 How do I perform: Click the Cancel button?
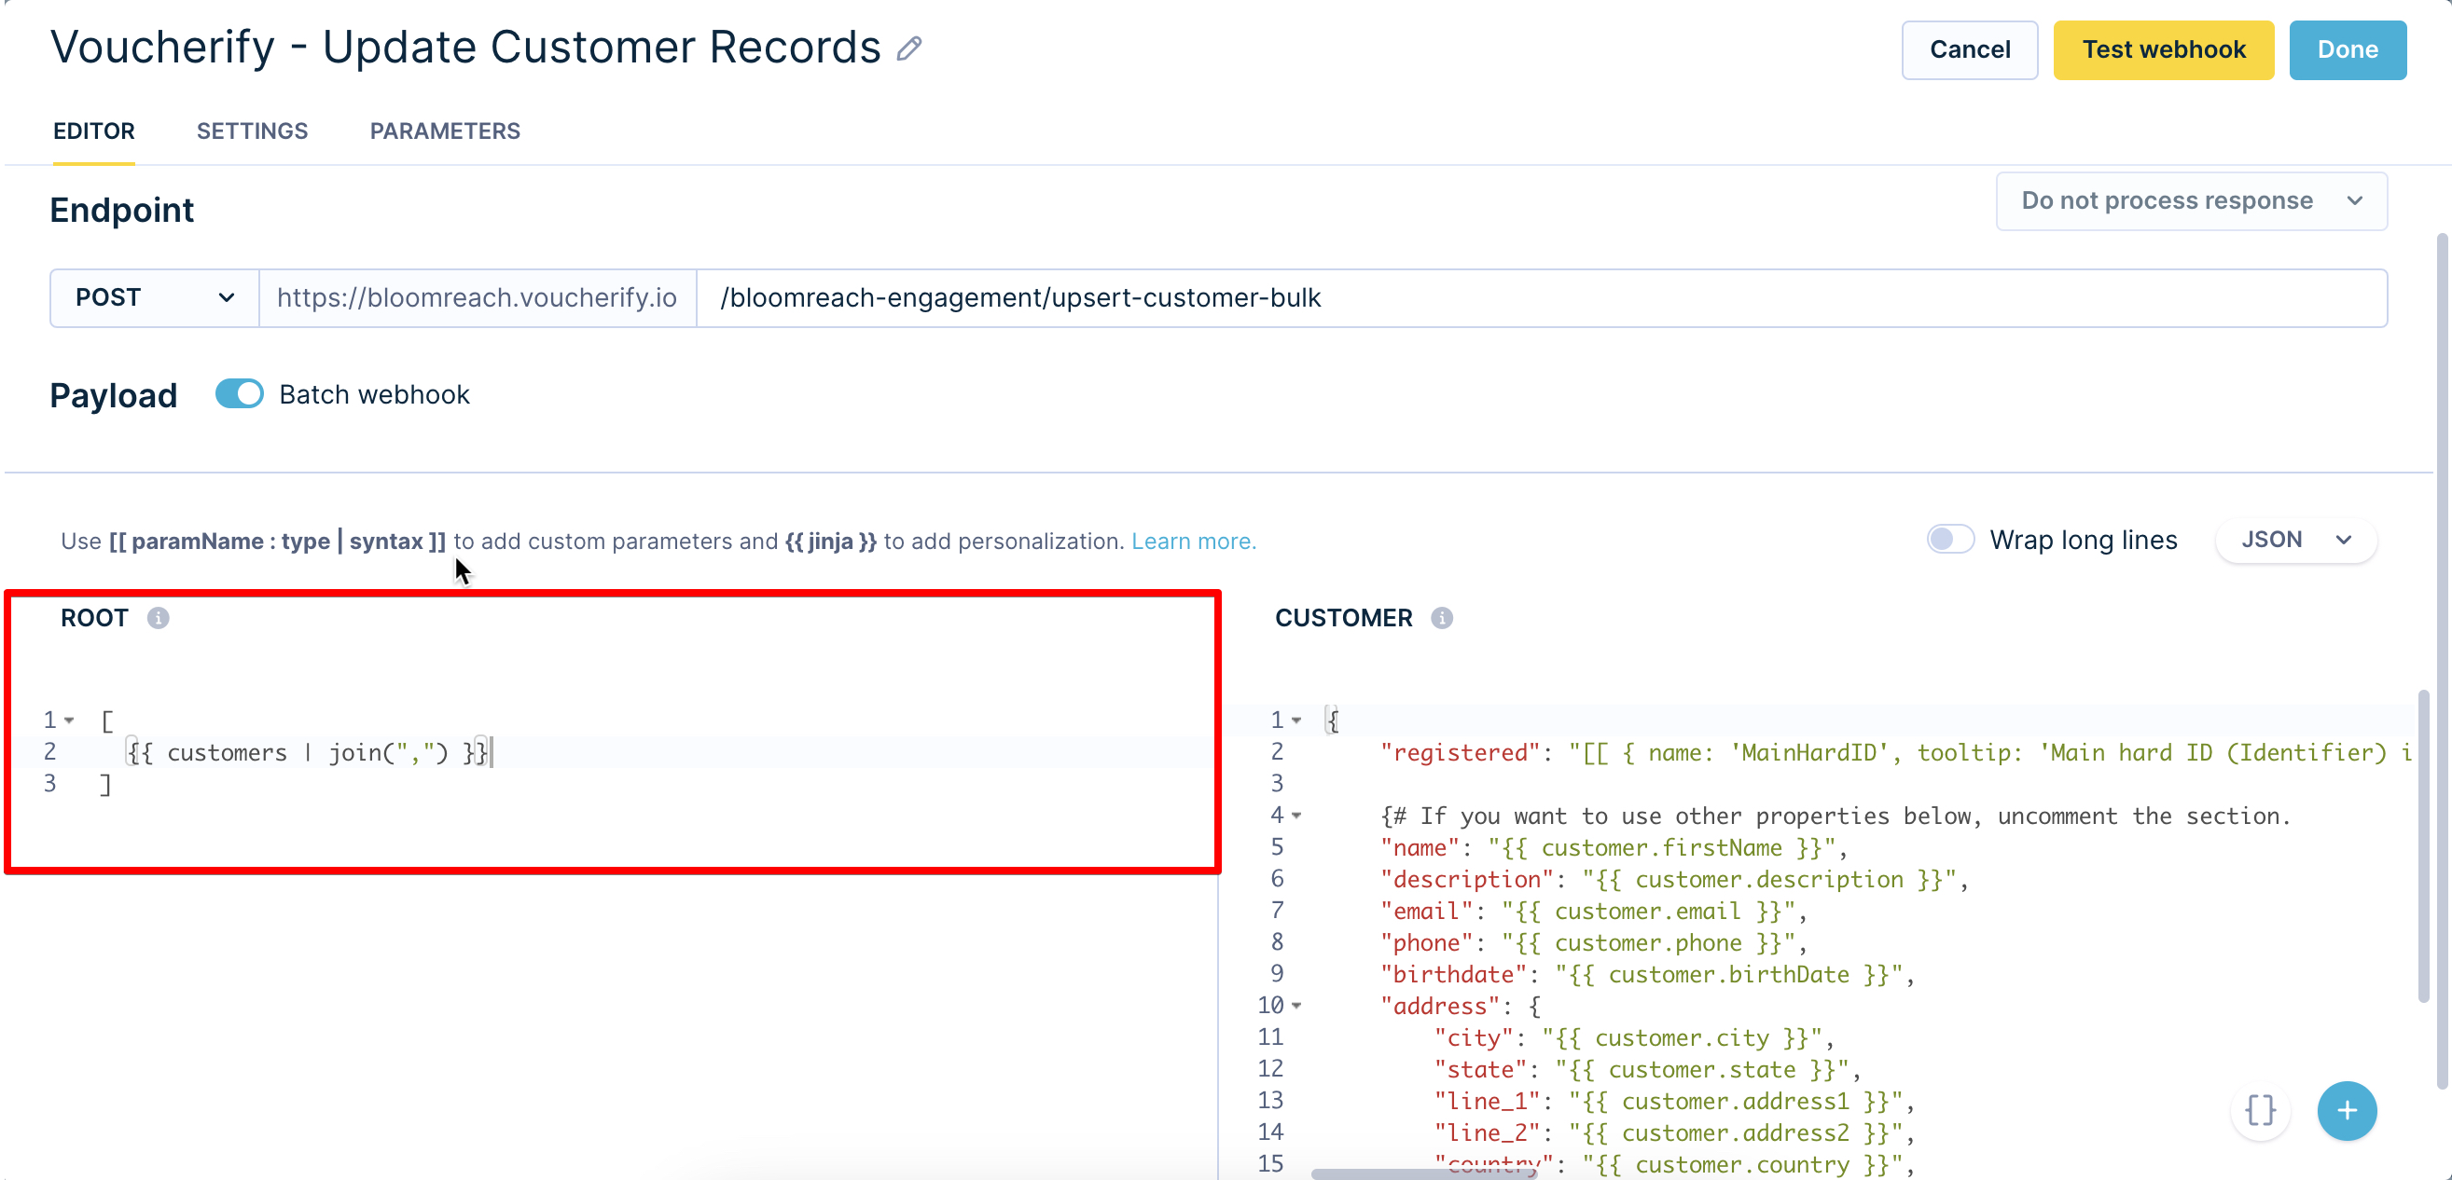1970,49
